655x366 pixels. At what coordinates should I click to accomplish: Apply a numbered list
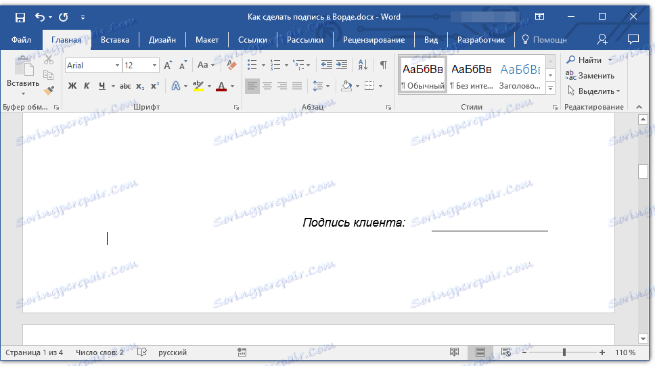pos(275,65)
